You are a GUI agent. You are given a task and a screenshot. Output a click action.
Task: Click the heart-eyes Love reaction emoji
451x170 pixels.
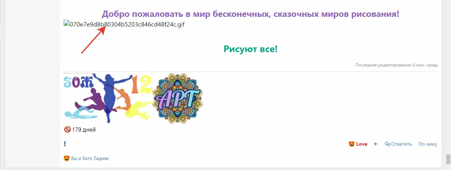[352, 144]
